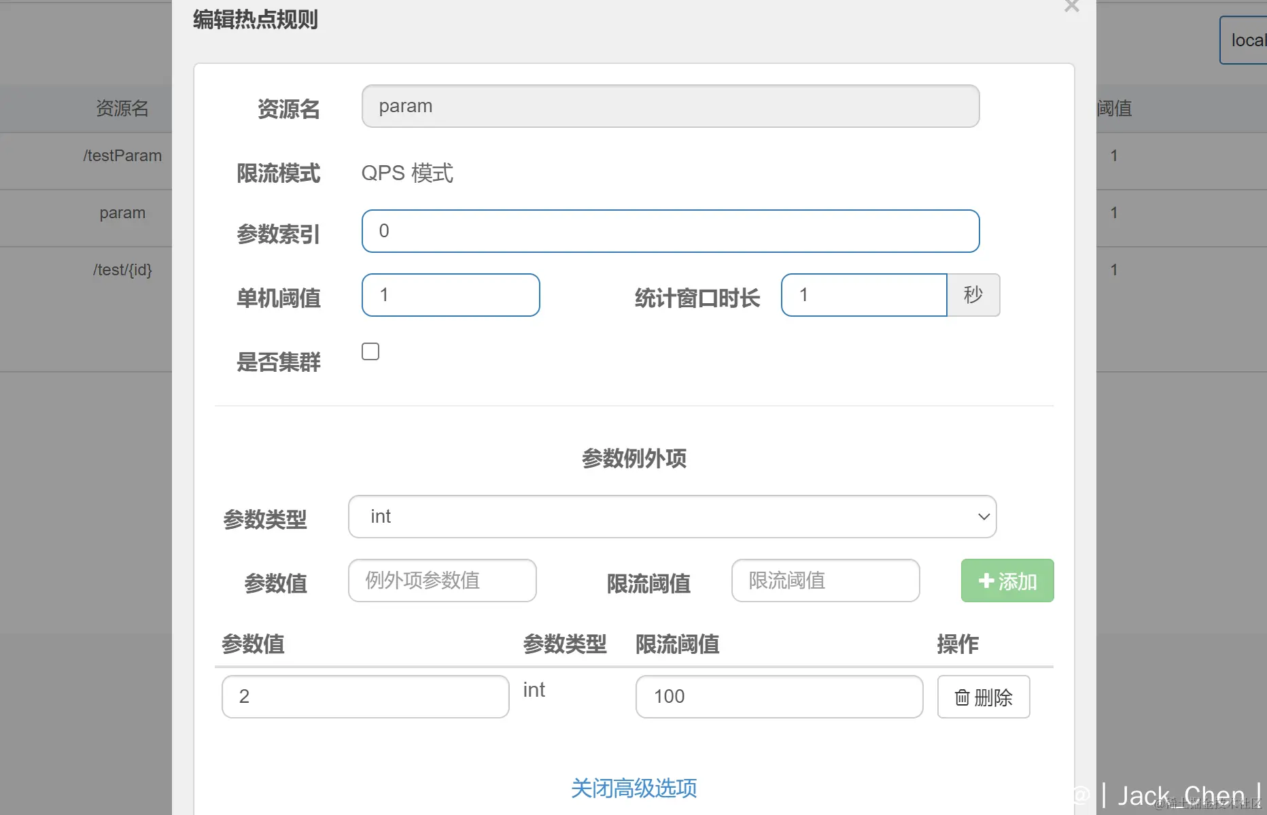Click the 关闭高级选项 link
This screenshot has height=815, width=1267.
(633, 788)
